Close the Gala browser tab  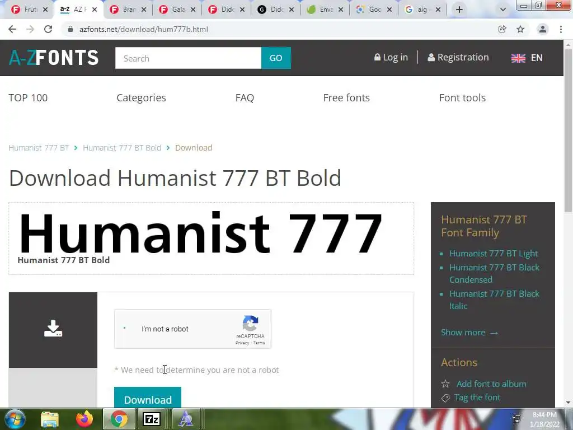tap(193, 10)
